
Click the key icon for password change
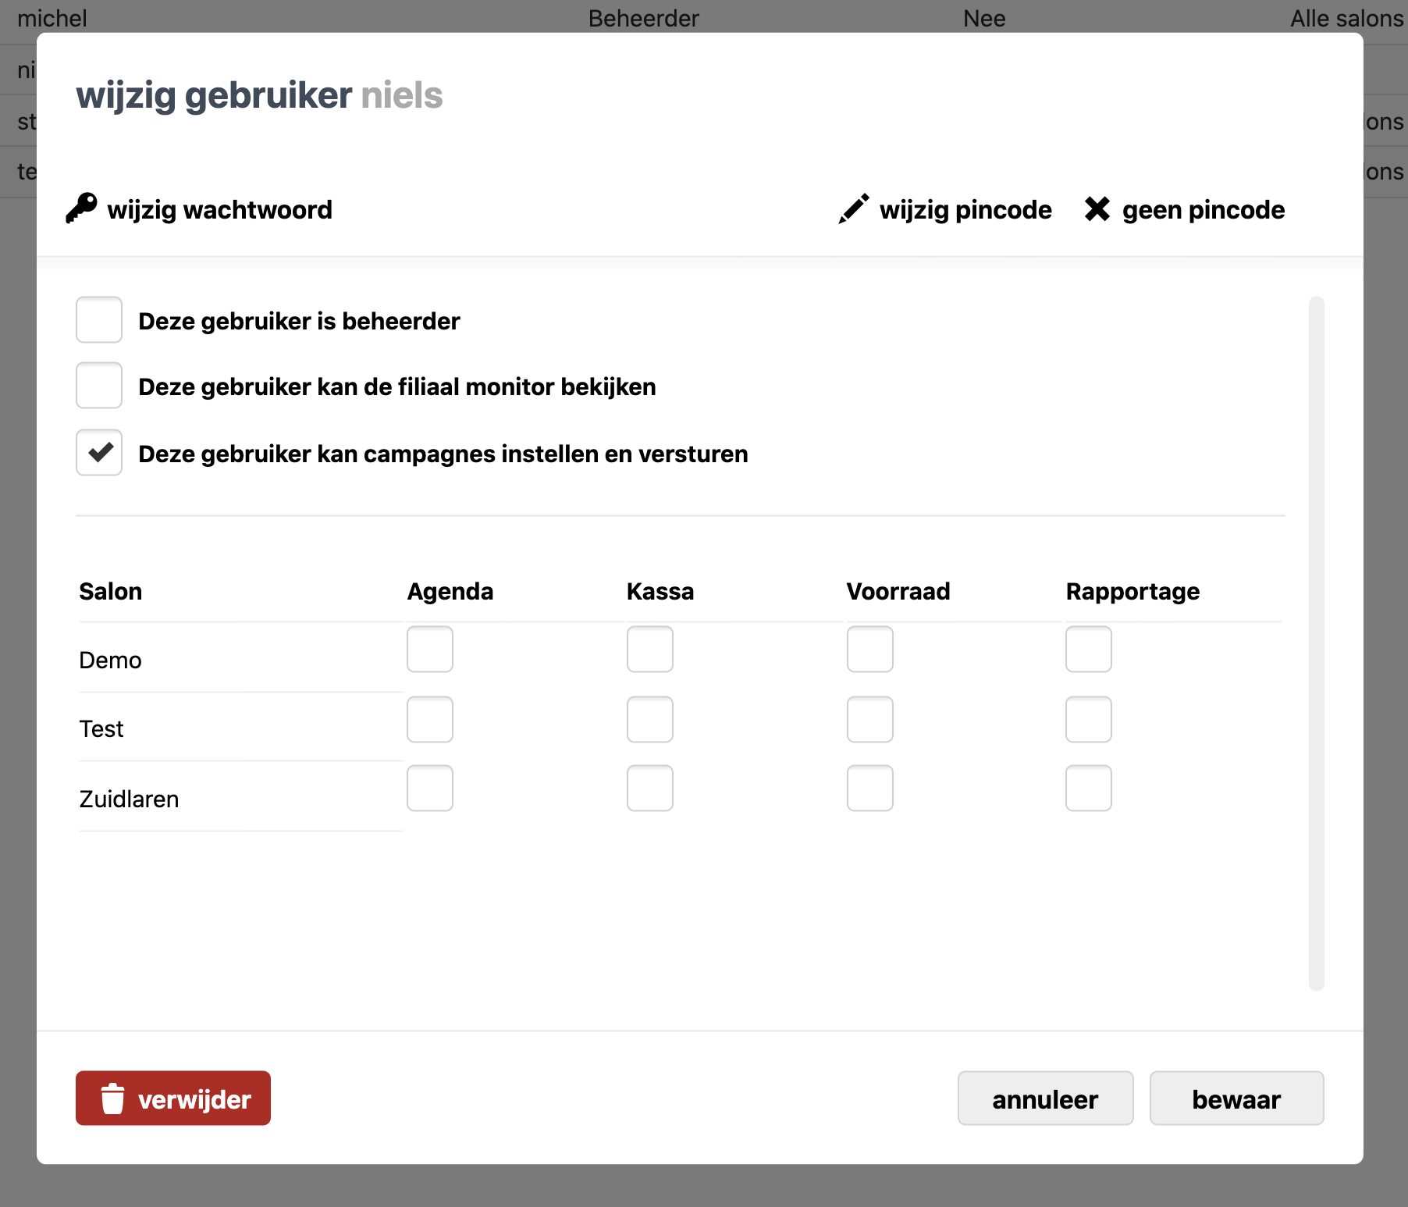pos(81,208)
